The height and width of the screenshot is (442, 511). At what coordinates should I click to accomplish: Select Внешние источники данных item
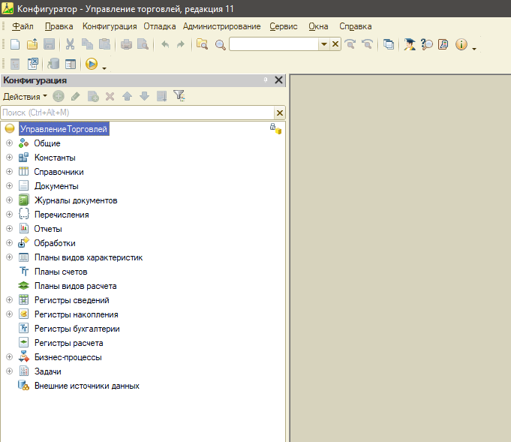87,386
